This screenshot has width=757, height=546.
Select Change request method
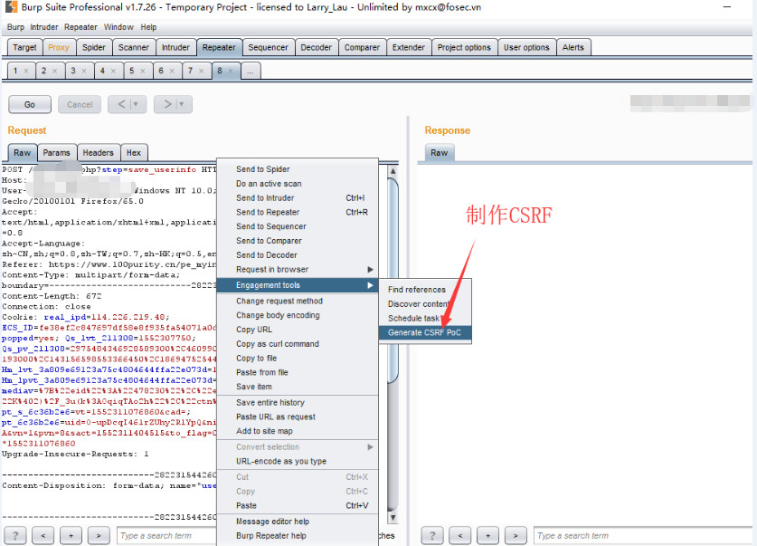298,301
